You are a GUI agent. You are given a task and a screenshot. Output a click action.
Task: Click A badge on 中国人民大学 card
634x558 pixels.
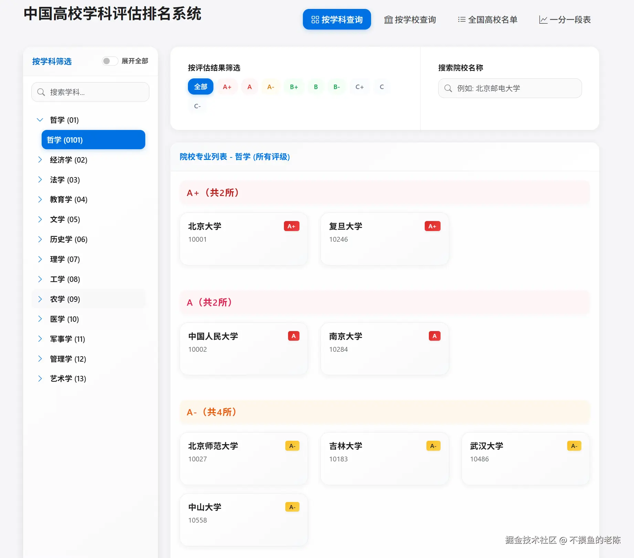pos(294,336)
